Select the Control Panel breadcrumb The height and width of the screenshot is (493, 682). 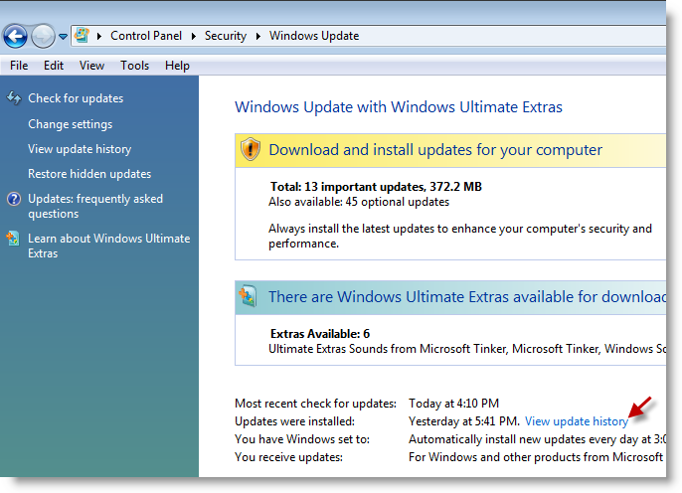click(x=146, y=36)
